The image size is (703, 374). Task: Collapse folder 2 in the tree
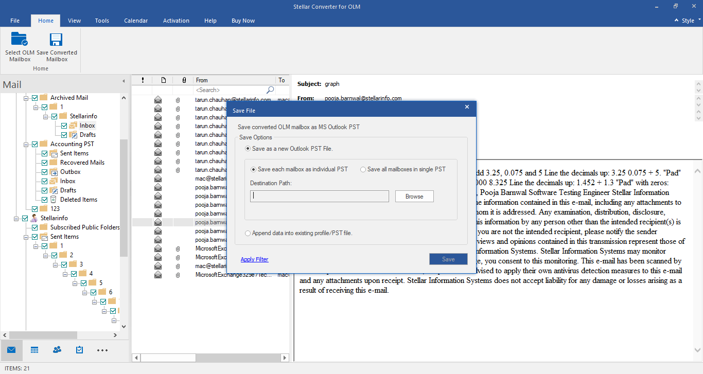point(46,255)
